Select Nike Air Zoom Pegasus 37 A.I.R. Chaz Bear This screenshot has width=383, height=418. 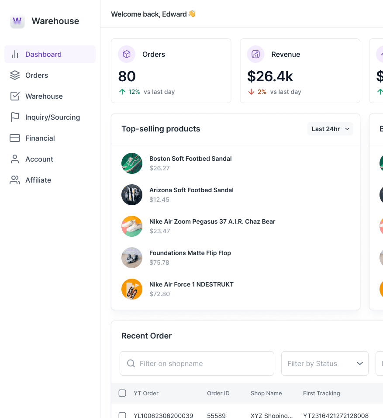[212, 221]
